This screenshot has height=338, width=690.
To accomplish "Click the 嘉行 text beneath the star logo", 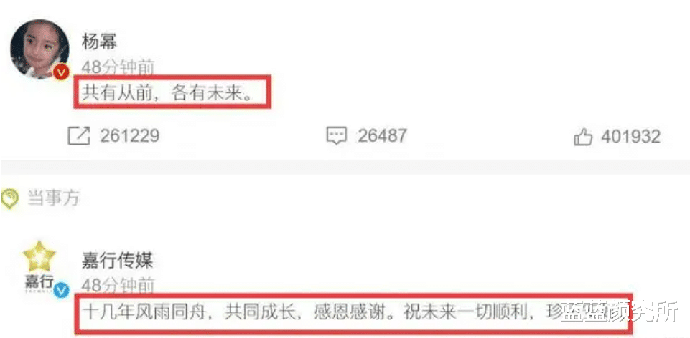I will click(39, 280).
